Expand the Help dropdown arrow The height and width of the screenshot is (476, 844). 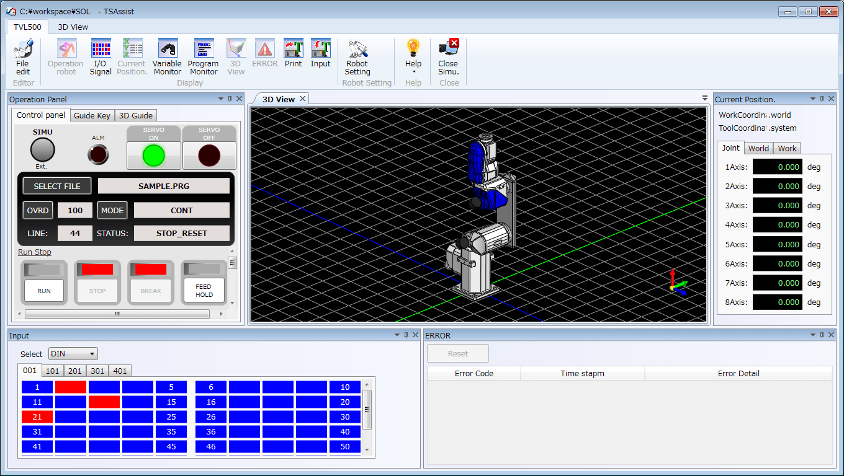[413, 73]
